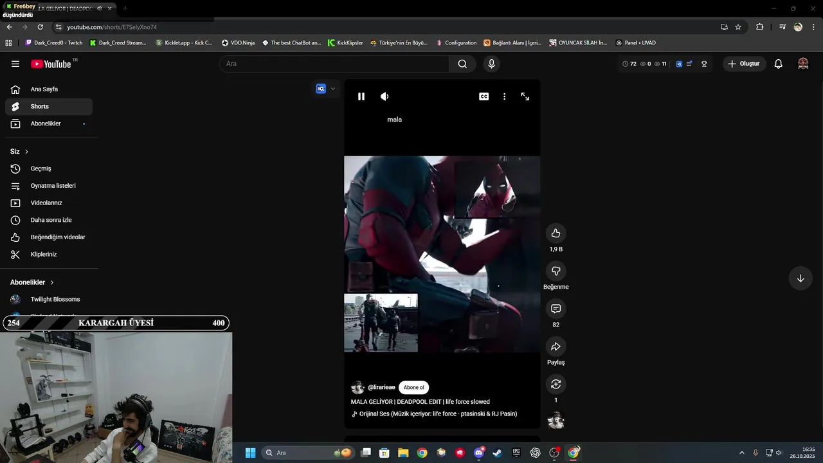Open the Configuration bookmark
The height and width of the screenshot is (463, 823).
456,43
